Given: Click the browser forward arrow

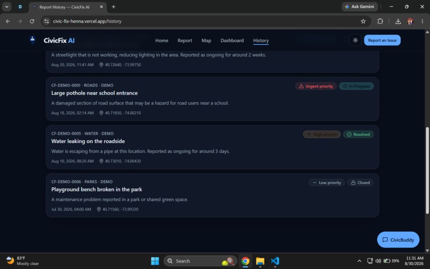Looking at the screenshot, I should [20, 21].
